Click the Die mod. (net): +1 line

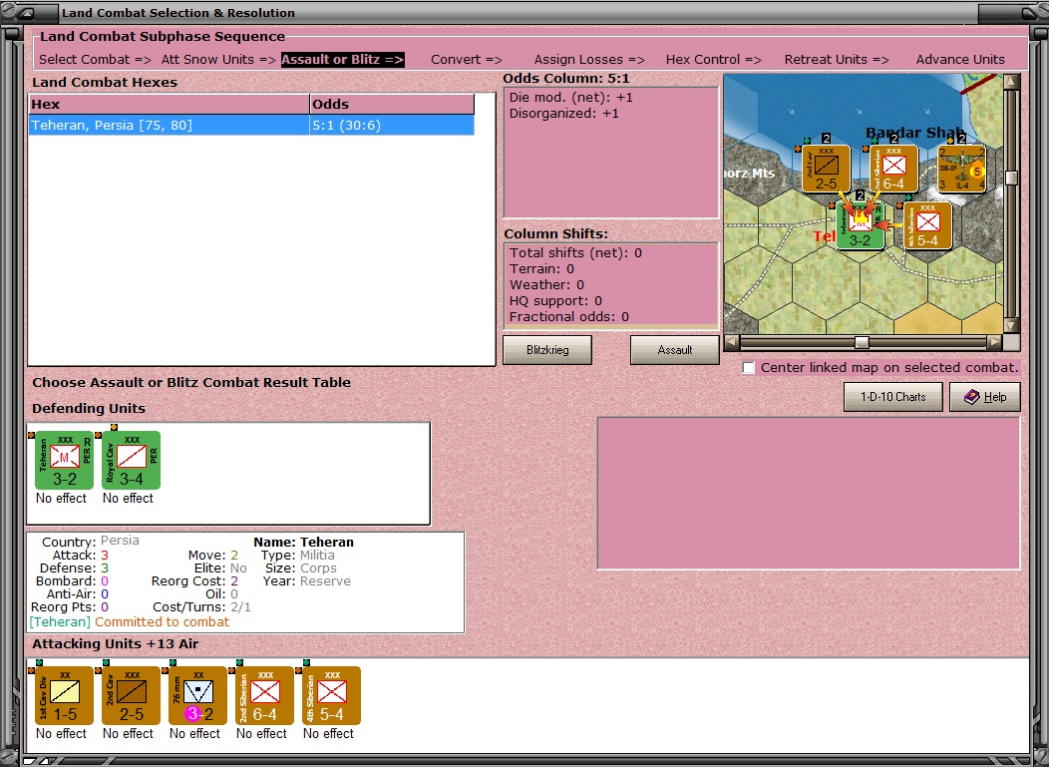pyautogui.click(x=570, y=98)
